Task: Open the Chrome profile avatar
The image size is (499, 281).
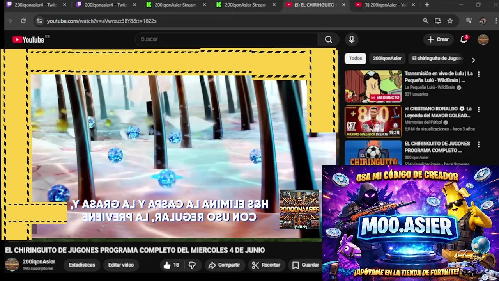Action: [x=483, y=21]
